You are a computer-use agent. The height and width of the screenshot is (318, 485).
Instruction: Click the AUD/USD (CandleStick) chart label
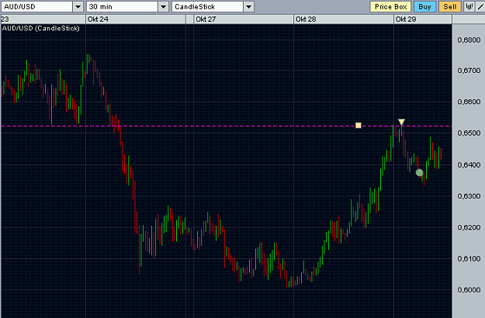tap(41, 29)
